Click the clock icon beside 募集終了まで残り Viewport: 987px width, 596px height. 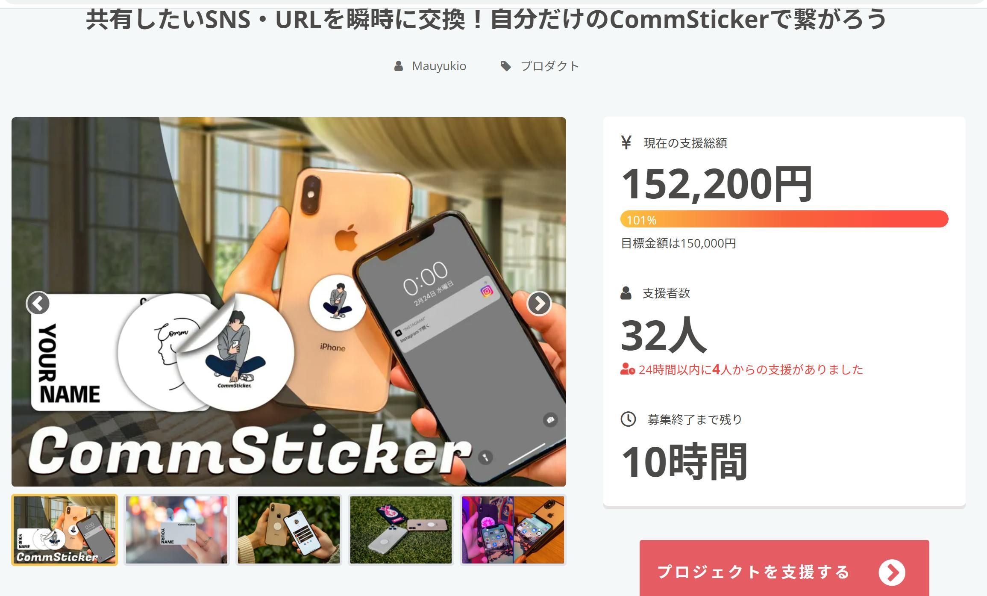coord(628,419)
